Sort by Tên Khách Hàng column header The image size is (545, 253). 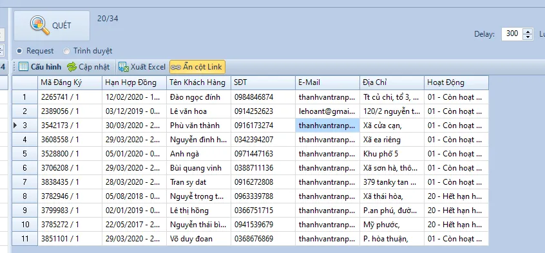click(199, 82)
